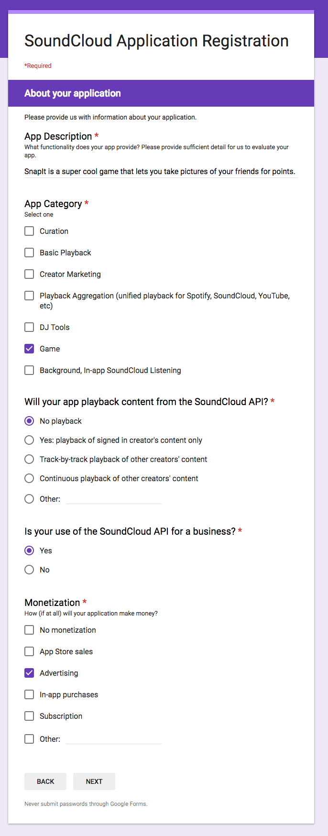The width and height of the screenshot is (328, 836).
Task: Click the About your application section header
Action: coord(161,93)
